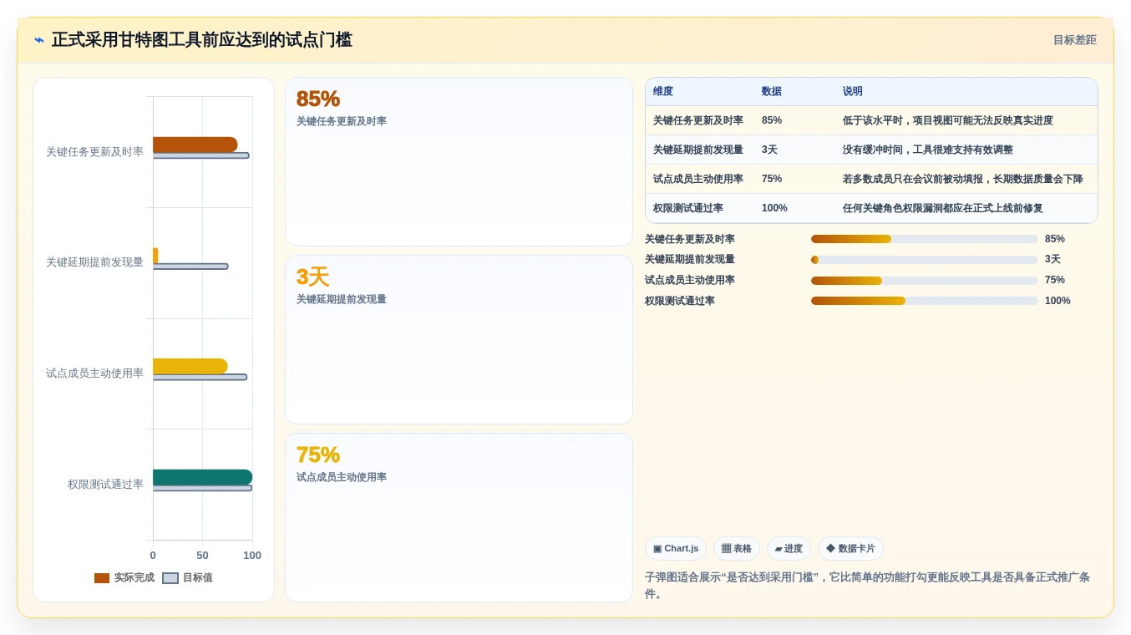The image size is (1131, 635).
Task: Click chart axis label 权限测试通过率
Action: 105,485
